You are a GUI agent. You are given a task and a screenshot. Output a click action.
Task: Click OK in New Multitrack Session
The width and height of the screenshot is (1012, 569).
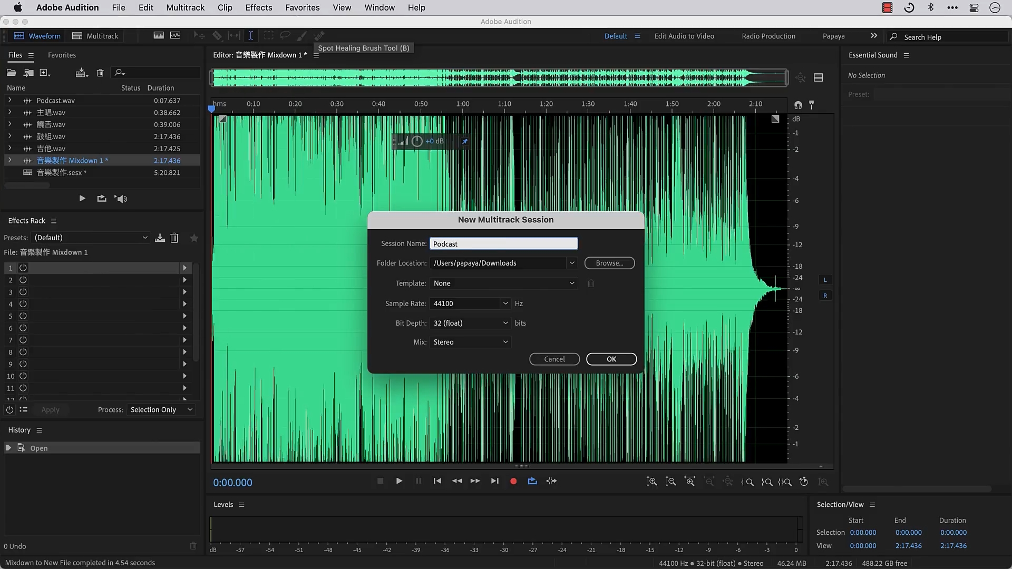611,359
